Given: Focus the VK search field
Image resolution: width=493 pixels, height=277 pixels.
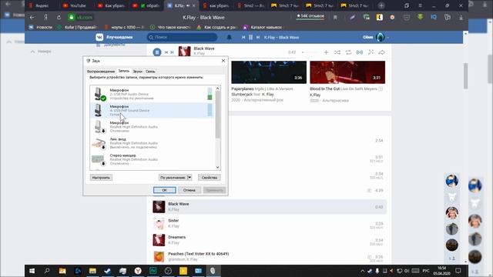Looking at the screenshot, I should [x=183, y=37].
